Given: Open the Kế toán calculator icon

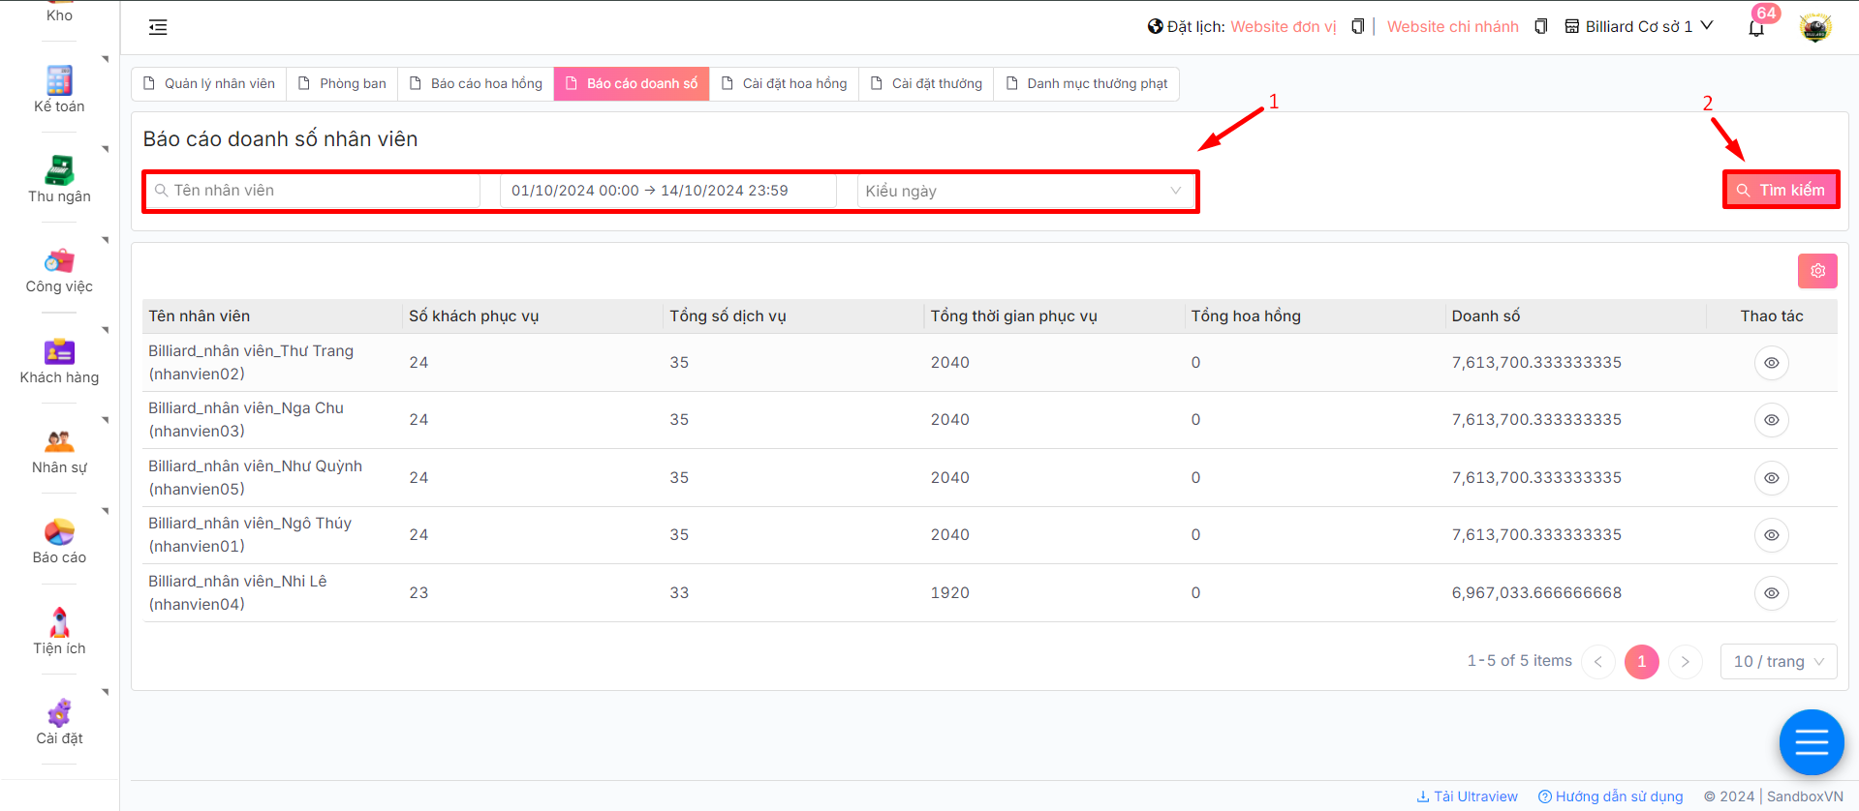Looking at the screenshot, I should point(59,81).
